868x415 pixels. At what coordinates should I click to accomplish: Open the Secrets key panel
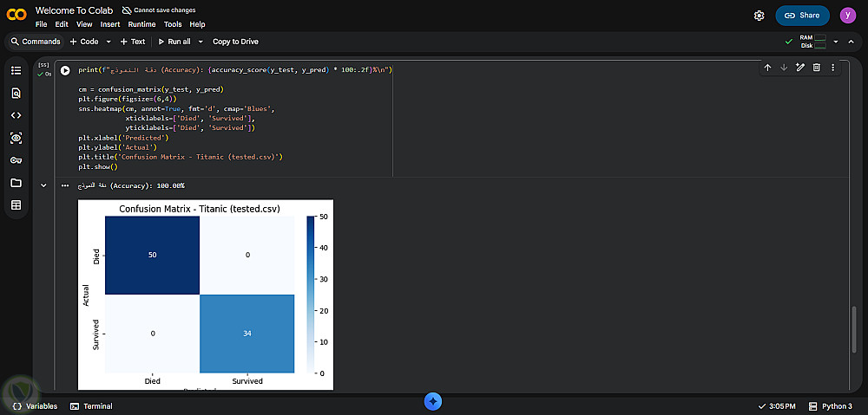16,160
